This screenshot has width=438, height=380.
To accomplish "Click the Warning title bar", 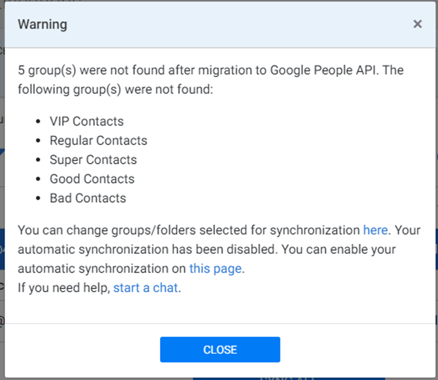I will pos(43,24).
